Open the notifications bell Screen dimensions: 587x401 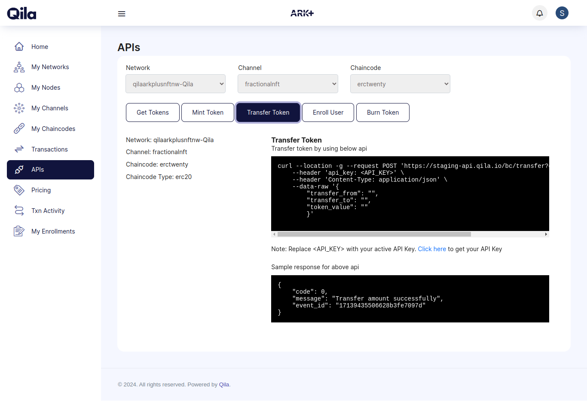click(540, 13)
